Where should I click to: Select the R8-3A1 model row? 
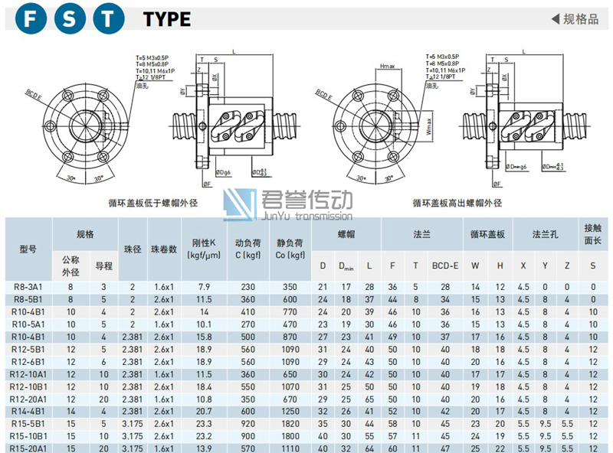point(28,287)
